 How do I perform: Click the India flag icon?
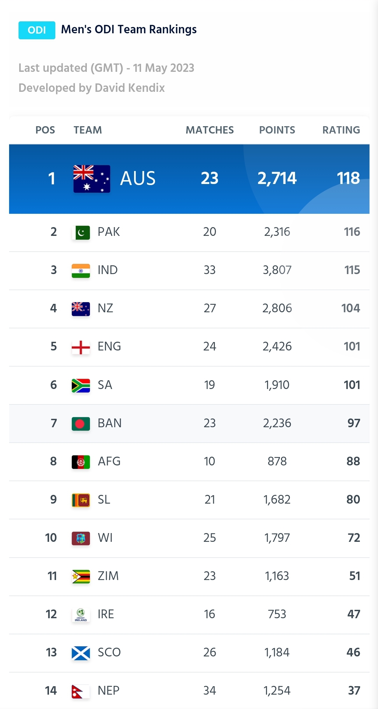point(81,271)
